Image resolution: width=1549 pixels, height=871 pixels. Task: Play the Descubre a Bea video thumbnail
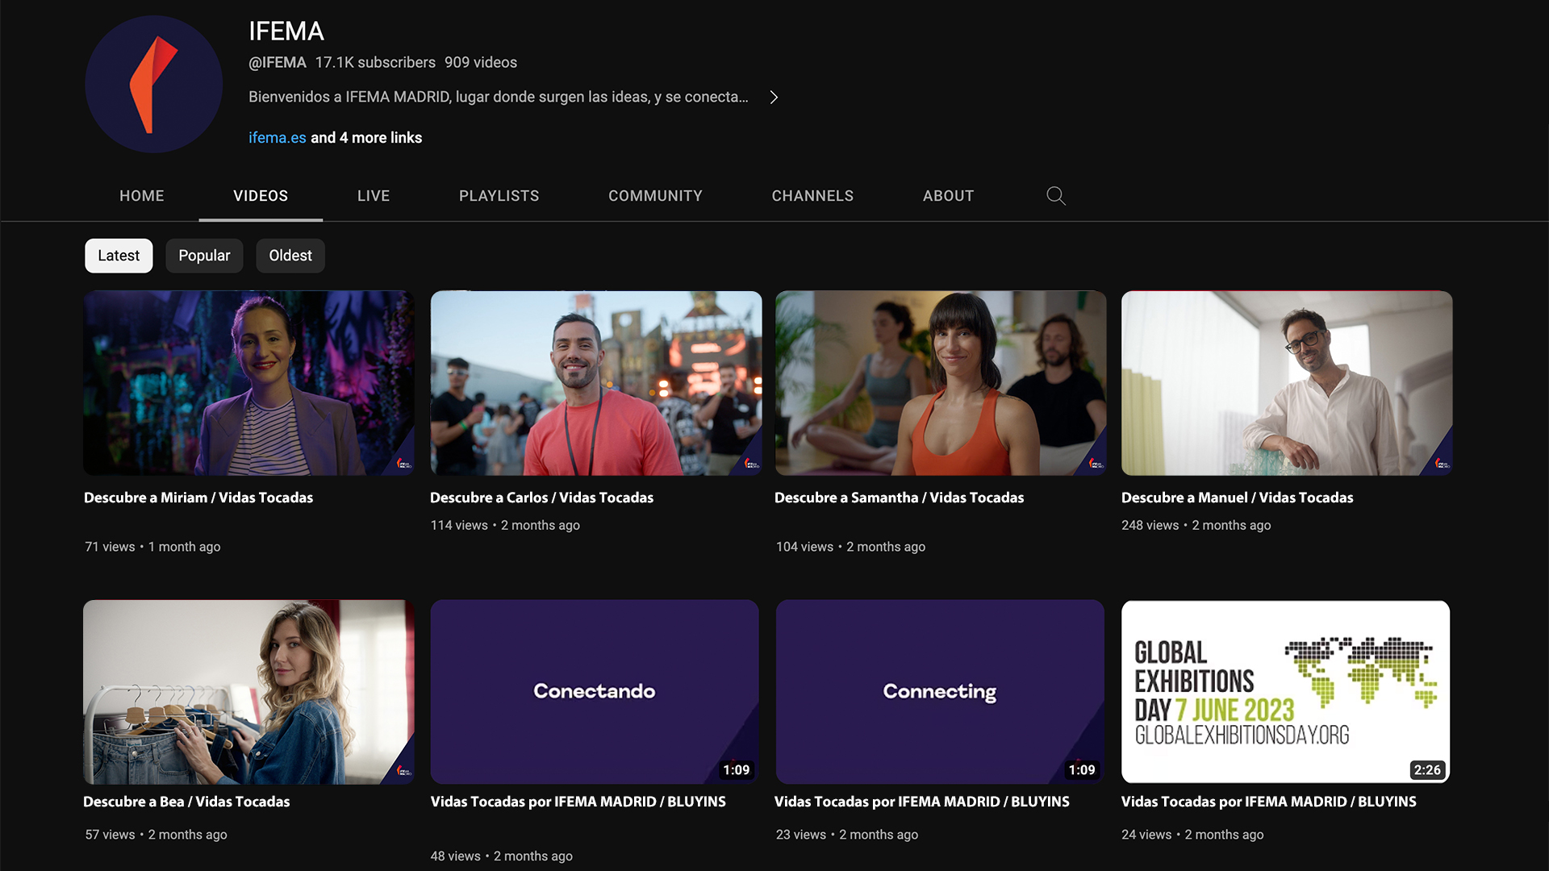(x=249, y=692)
